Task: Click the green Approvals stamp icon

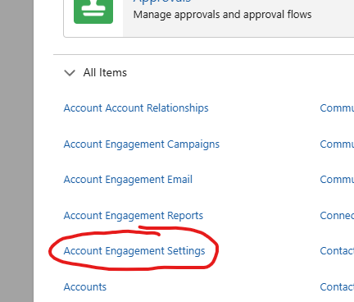Action: click(x=93, y=11)
